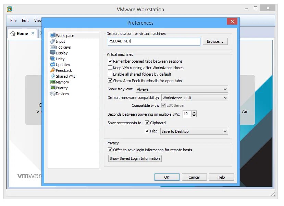Open Default hardware compatibility dropdown
Image resolution: width=284 pixels, height=206 pixels.
(195, 98)
